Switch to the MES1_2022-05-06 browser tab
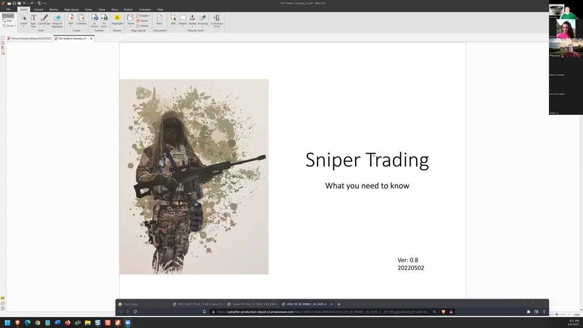This screenshot has height=328, width=583. [198, 304]
